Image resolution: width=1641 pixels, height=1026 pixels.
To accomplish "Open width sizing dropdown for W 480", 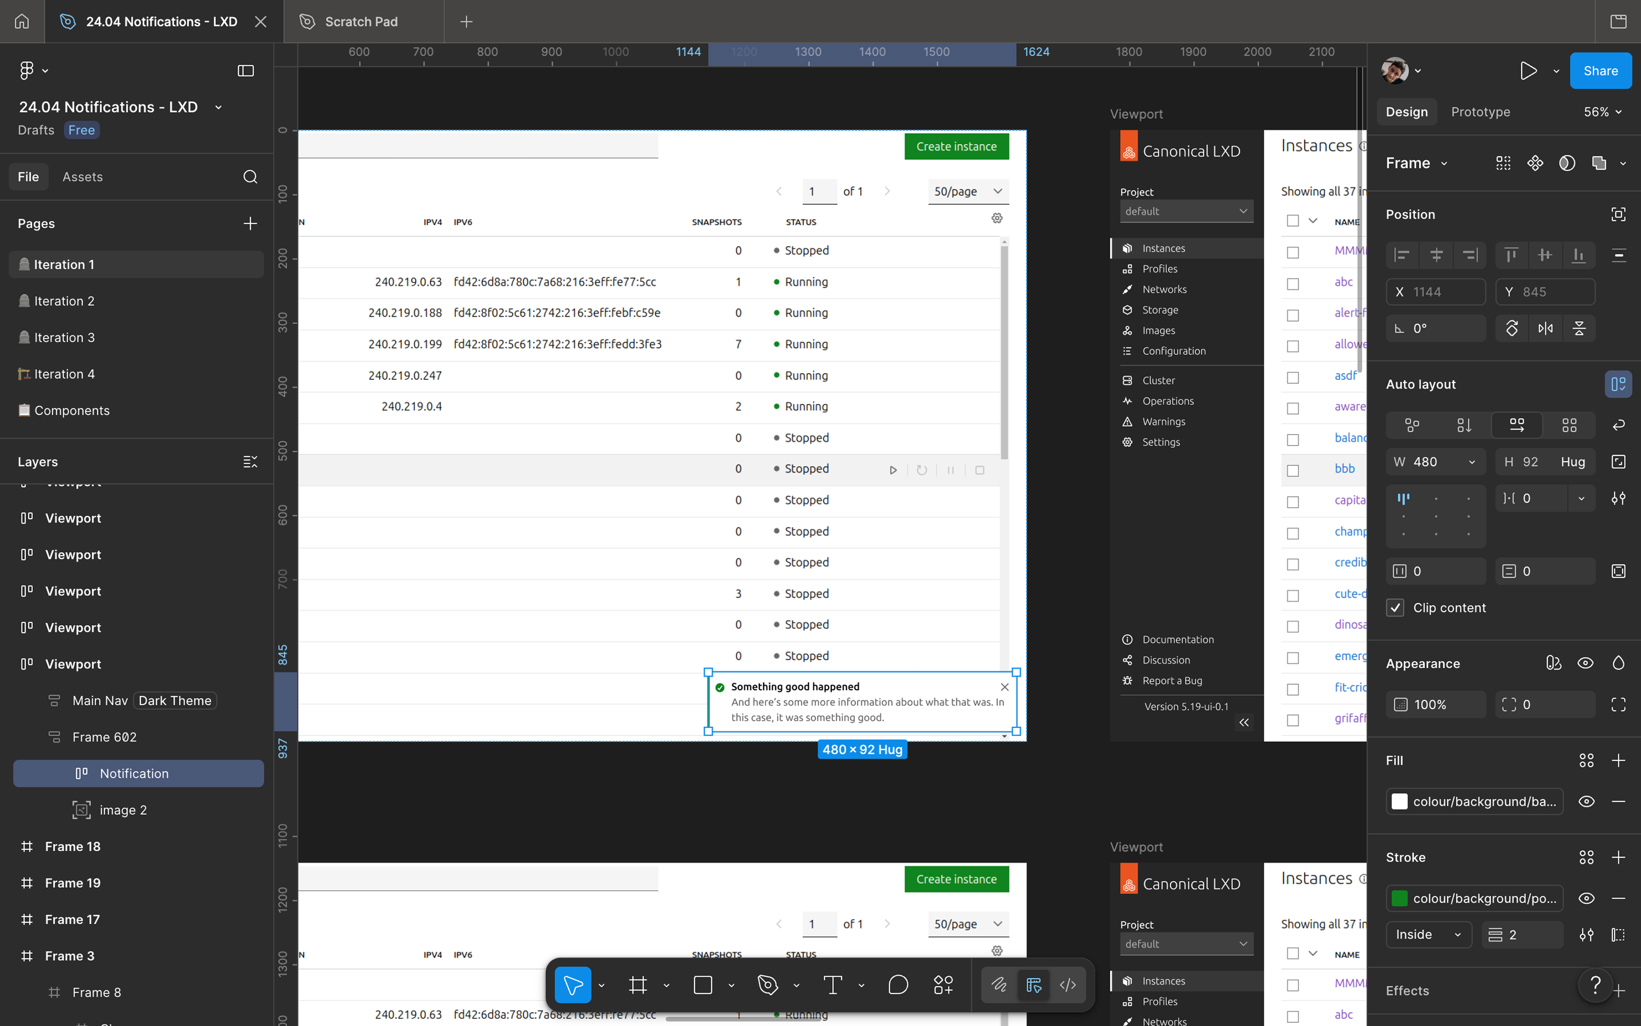I will click(x=1472, y=462).
